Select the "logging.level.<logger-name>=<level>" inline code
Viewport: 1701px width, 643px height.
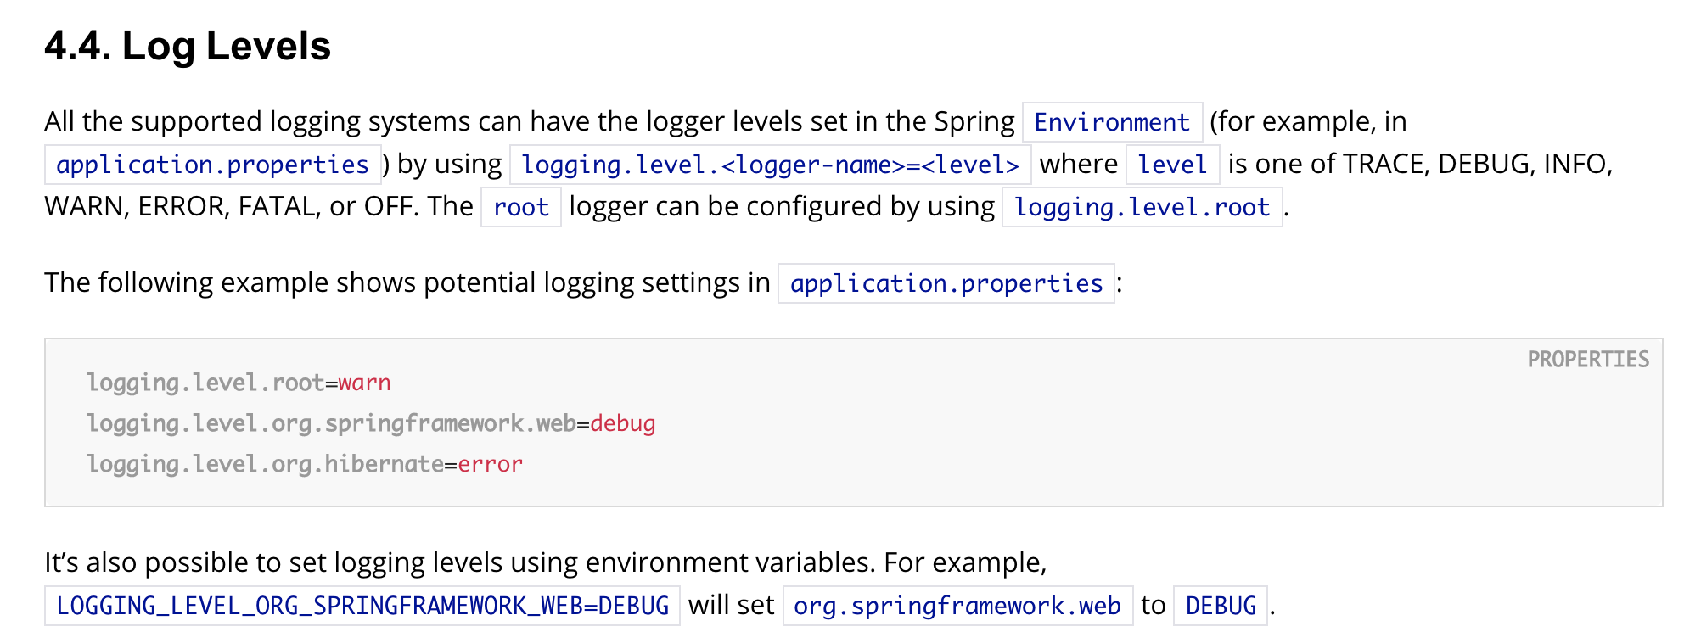tap(770, 165)
